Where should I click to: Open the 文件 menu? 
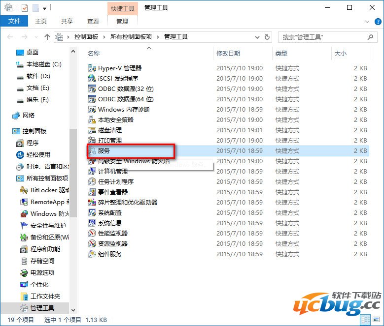tap(14, 21)
